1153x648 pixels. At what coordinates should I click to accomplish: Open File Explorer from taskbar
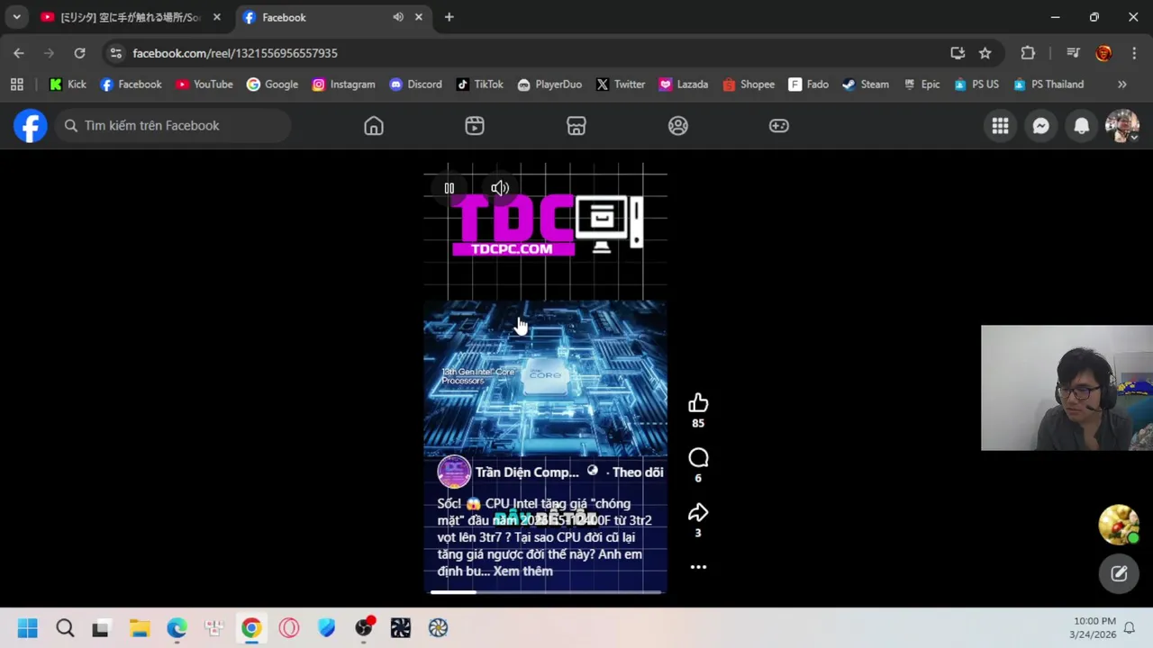[x=139, y=628]
